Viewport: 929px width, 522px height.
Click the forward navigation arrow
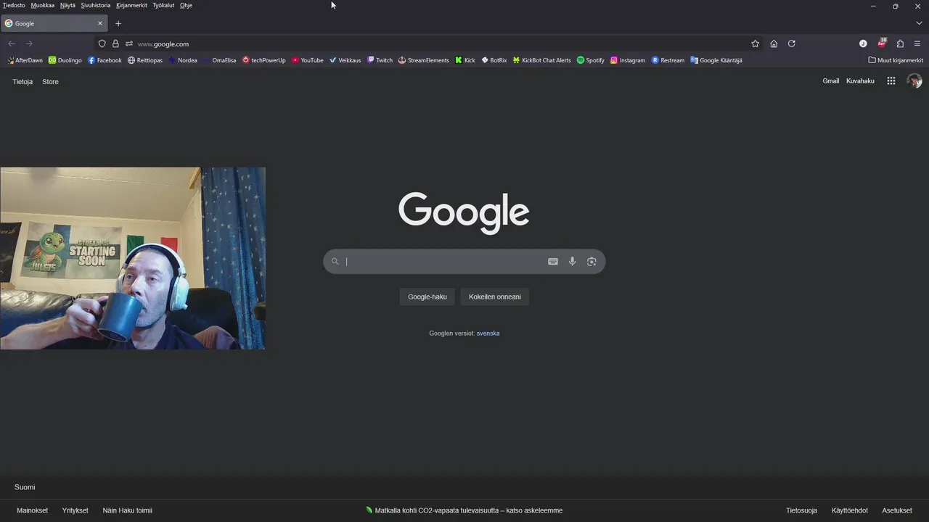pos(29,43)
